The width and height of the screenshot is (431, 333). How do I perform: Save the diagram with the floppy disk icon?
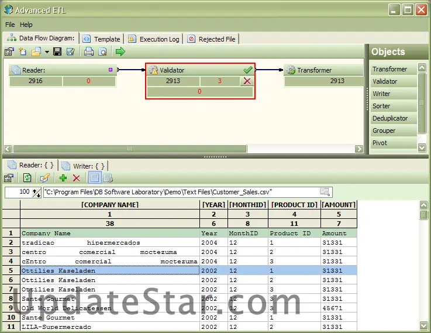point(57,52)
